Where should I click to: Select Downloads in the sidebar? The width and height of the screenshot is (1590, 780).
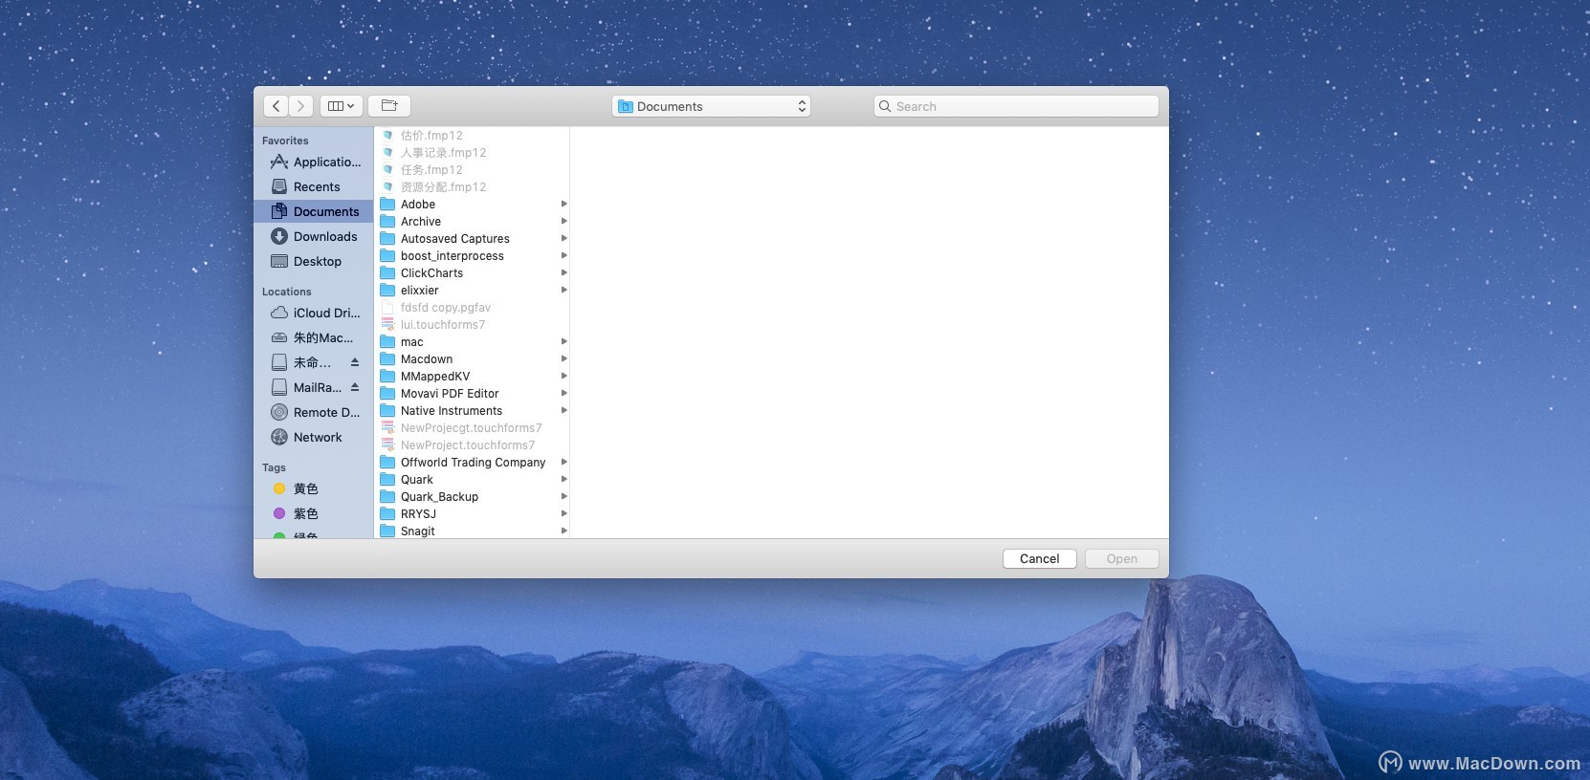click(x=324, y=236)
